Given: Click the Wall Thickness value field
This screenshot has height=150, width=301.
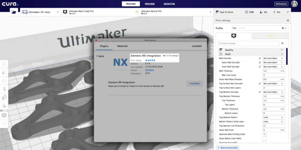Looking at the screenshot, I should 274,71.
